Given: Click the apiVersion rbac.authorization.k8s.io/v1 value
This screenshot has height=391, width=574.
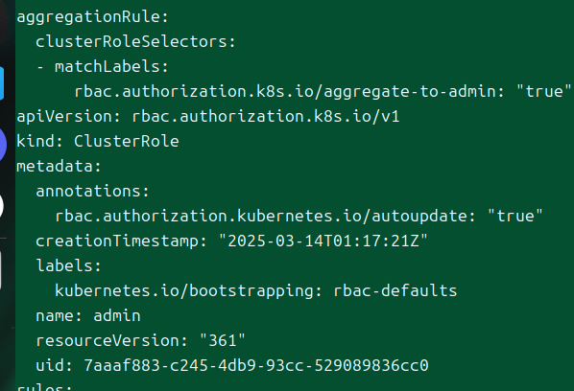Looking at the screenshot, I should (265, 117).
